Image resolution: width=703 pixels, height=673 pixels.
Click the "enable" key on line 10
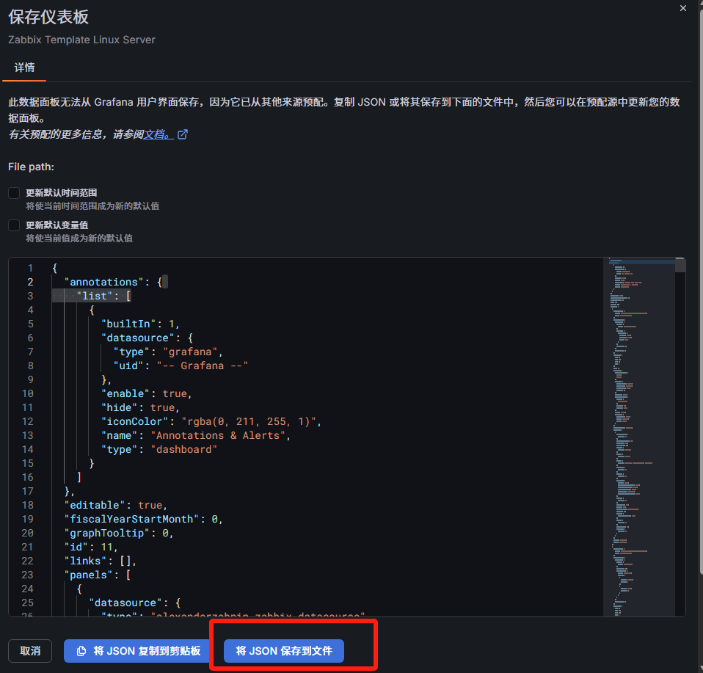coord(125,393)
